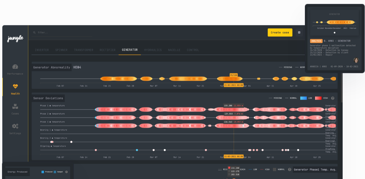Open Settings gear icon in sidebar
Viewport: 365px width, 179px height.
[x=15, y=126]
